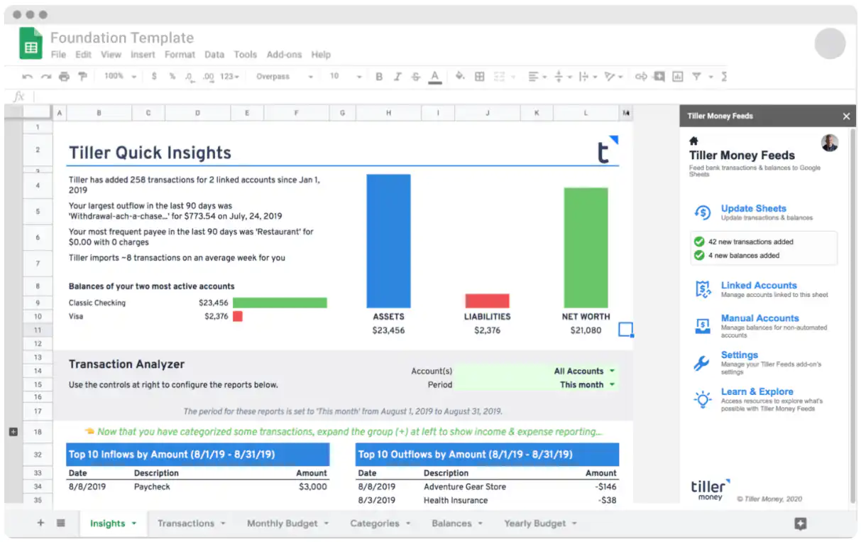Expand the row 18 group plus button
Image resolution: width=861 pixels, height=542 pixels.
click(13, 431)
